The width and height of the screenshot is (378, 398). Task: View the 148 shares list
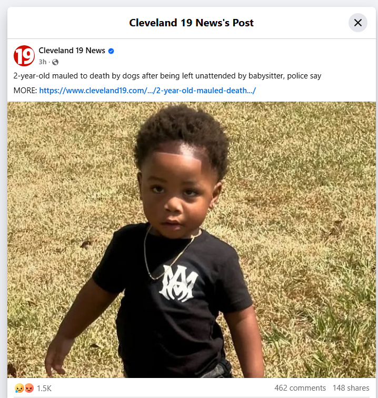click(x=351, y=388)
